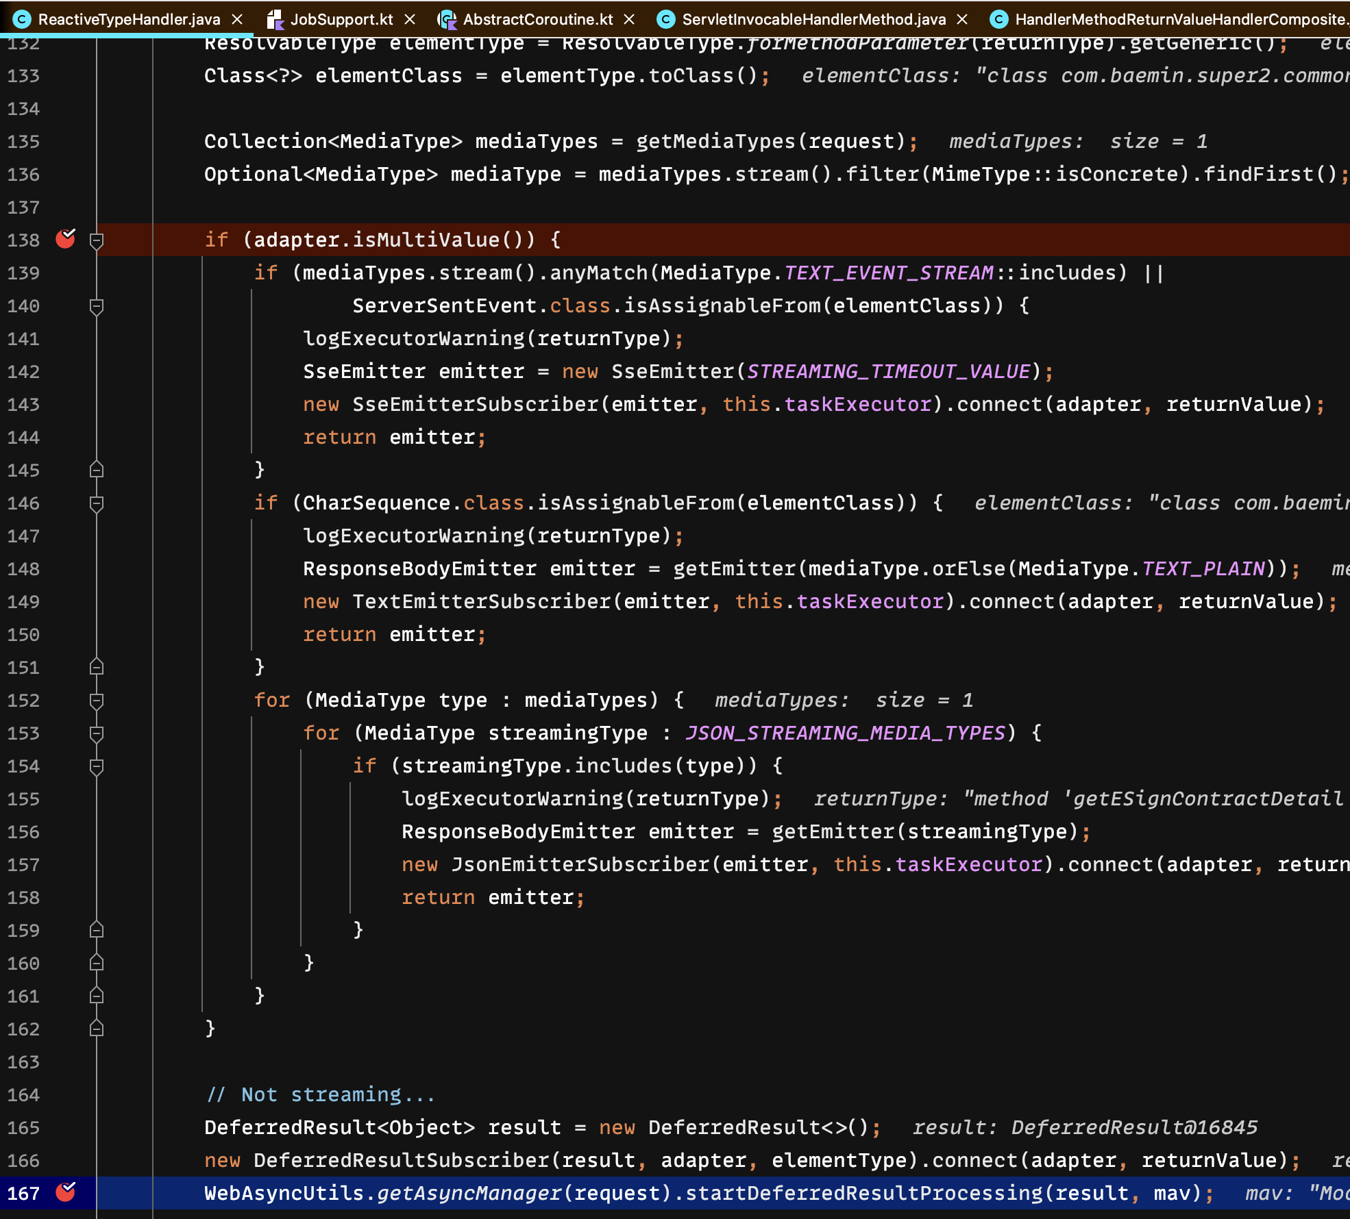Viewport: 1350px width, 1219px height.
Task: Close the AbstractCoroutine.kt tab
Action: (629, 20)
